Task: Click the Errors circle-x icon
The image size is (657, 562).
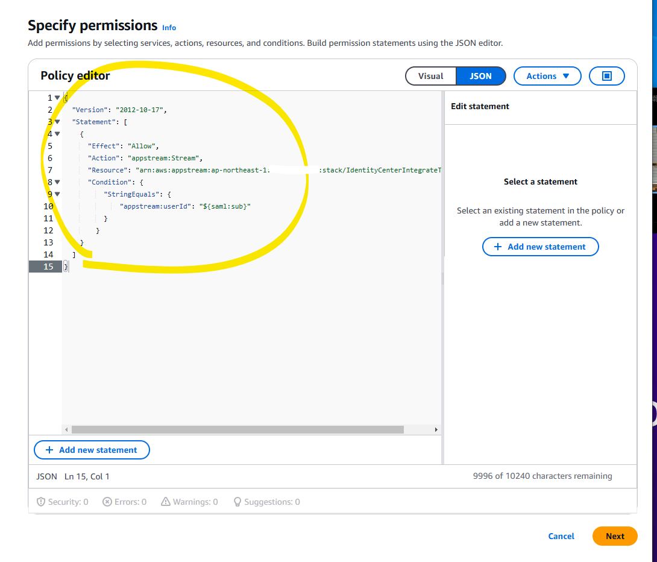Action: pos(107,502)
